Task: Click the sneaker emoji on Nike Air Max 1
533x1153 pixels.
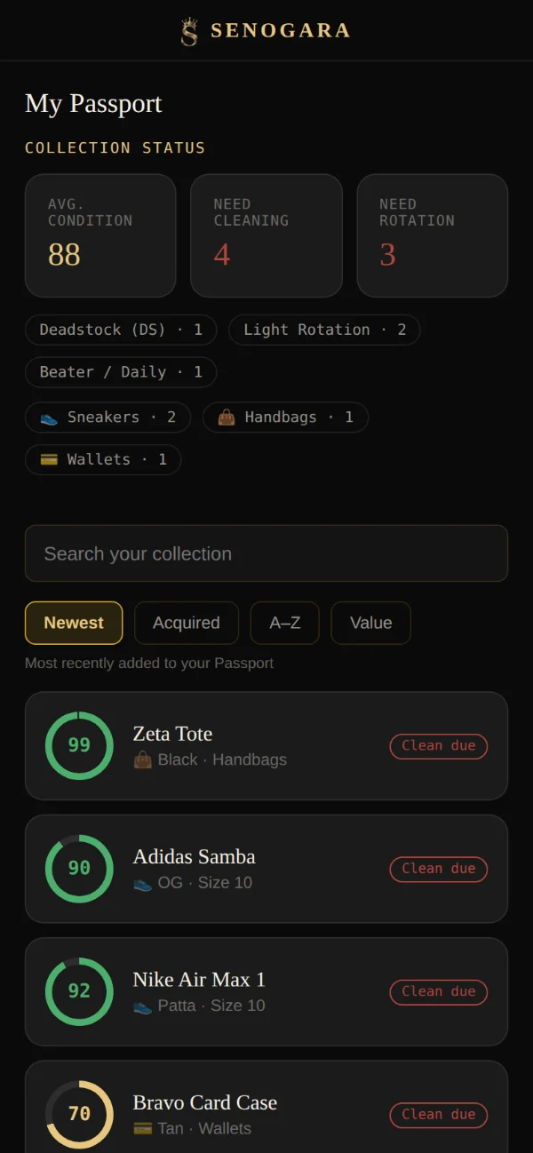Action: [x=142, y=1006]
